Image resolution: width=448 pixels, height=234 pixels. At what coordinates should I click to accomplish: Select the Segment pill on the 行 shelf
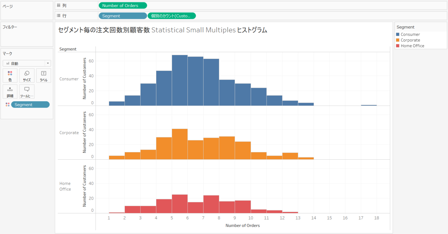[123, 15]
